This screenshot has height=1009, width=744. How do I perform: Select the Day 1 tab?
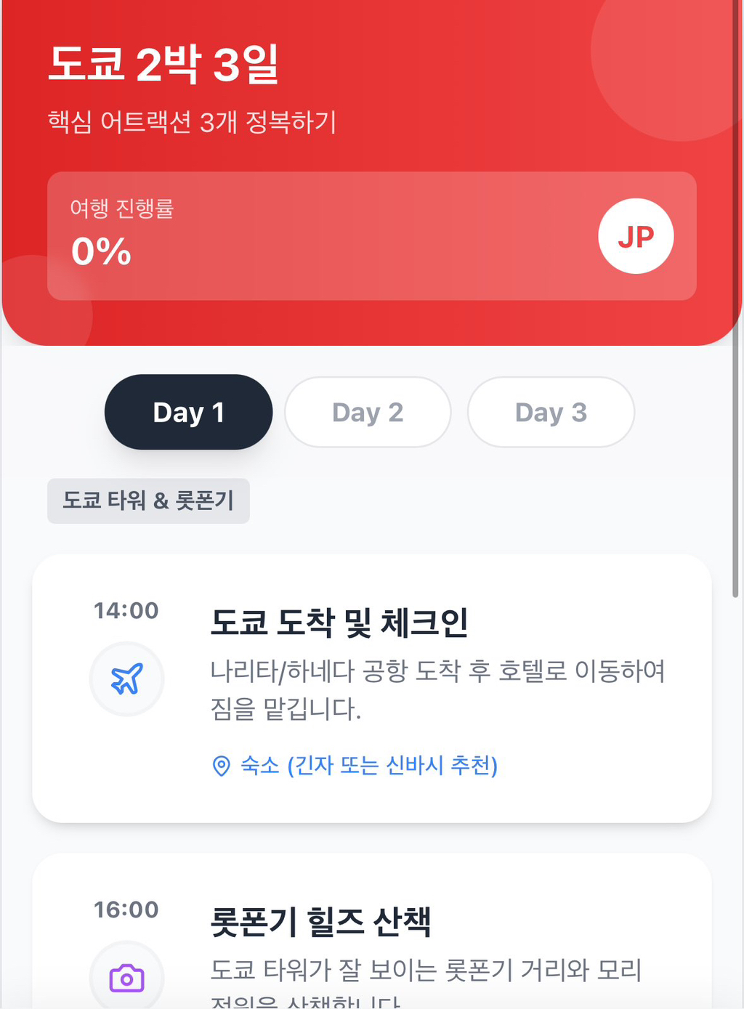coord(188,412)
